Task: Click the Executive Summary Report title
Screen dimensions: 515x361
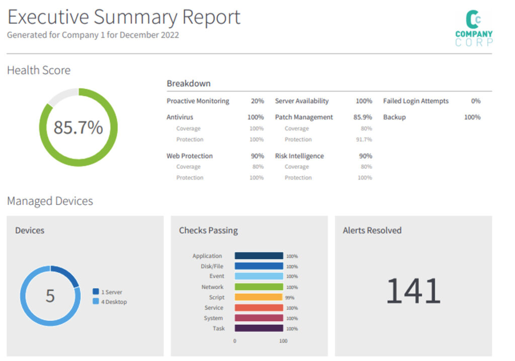Action: [x=124, y=17]
